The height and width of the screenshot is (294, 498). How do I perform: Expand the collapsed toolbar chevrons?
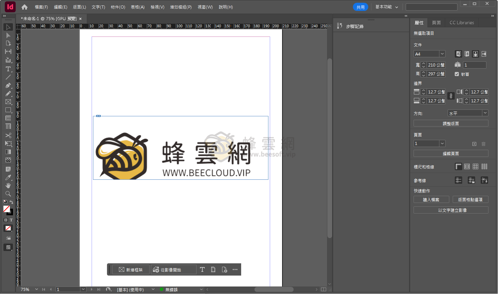(4, 16)
